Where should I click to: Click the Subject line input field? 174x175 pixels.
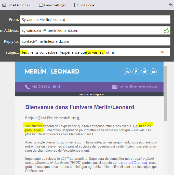click(x=95, y=52)
